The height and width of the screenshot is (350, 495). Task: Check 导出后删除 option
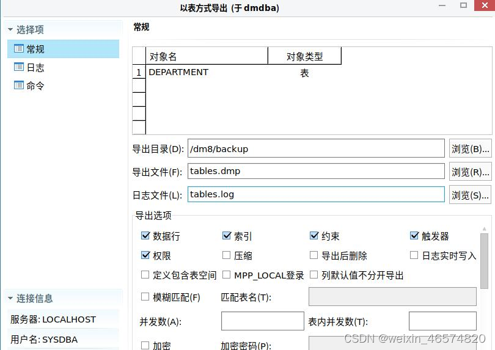[x=313, y=255]
